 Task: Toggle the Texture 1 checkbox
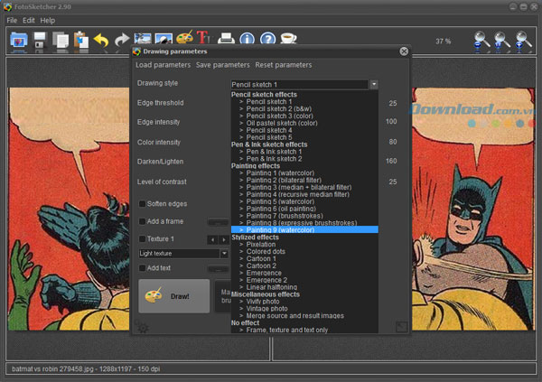pos(142,239)
